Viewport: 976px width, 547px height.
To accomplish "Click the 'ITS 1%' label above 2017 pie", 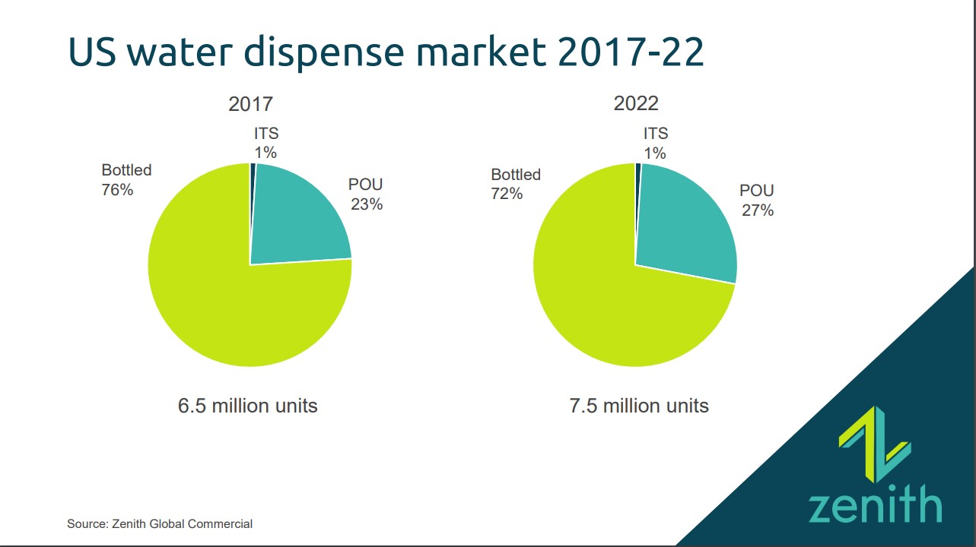I will (265, 143).
